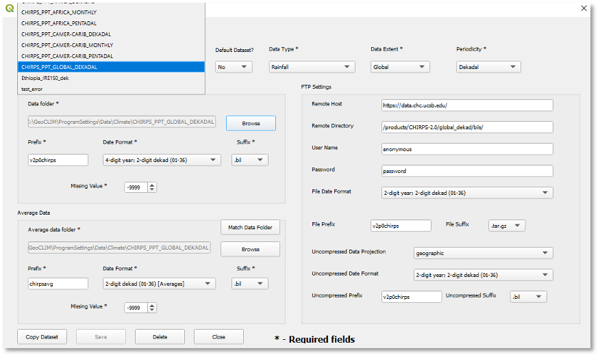
Task: Expand the Data Type Rainfall dropdown
Action: pyautogui.click(x=311, y=67)
